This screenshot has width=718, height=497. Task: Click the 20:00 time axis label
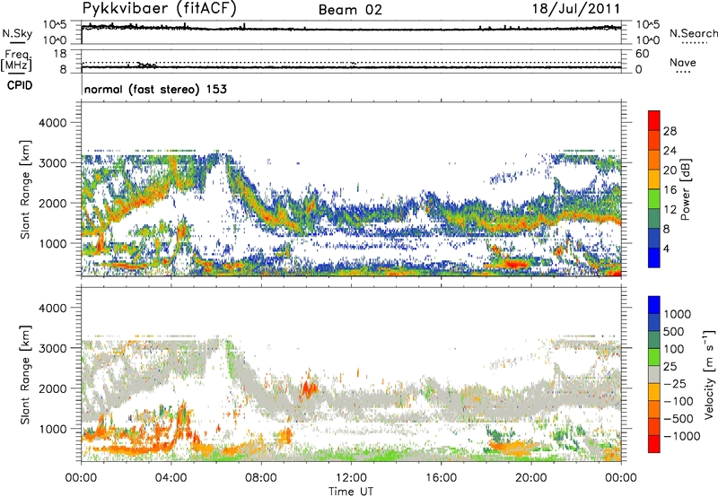click(x=531, y=478)
